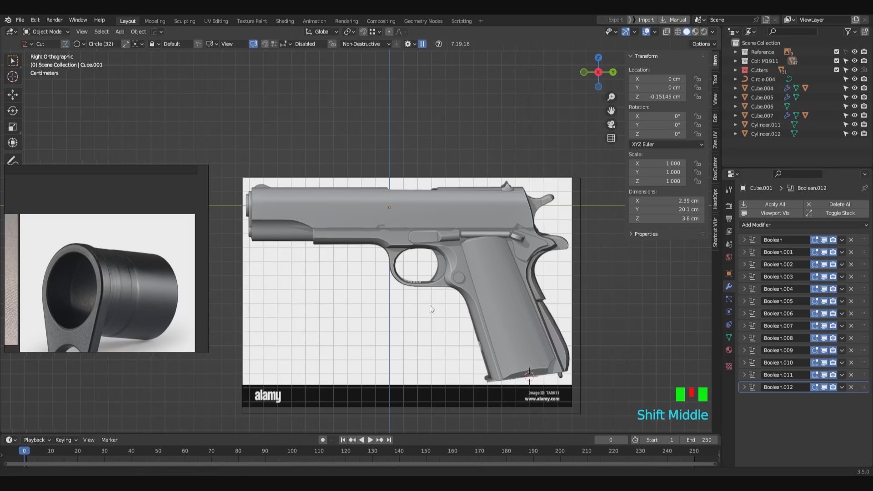Image resolution: width=873 pixels, height=491 pixels.
Task: Toggle render visibility for Cylinder.011
Action: point(864,125)
